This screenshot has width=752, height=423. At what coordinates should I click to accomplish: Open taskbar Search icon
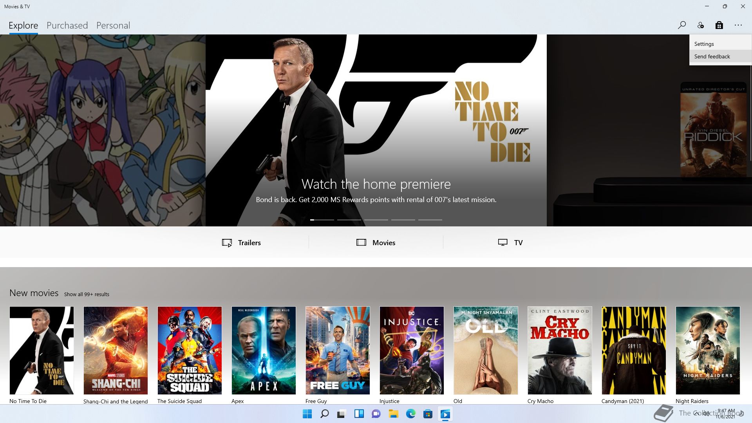[324, 414]
